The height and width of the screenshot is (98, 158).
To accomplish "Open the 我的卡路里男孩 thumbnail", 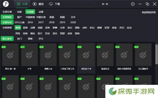I will [124, 55].
